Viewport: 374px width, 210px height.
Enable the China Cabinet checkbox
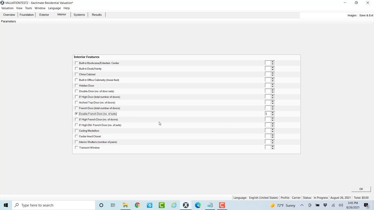(x=76, y=74)
